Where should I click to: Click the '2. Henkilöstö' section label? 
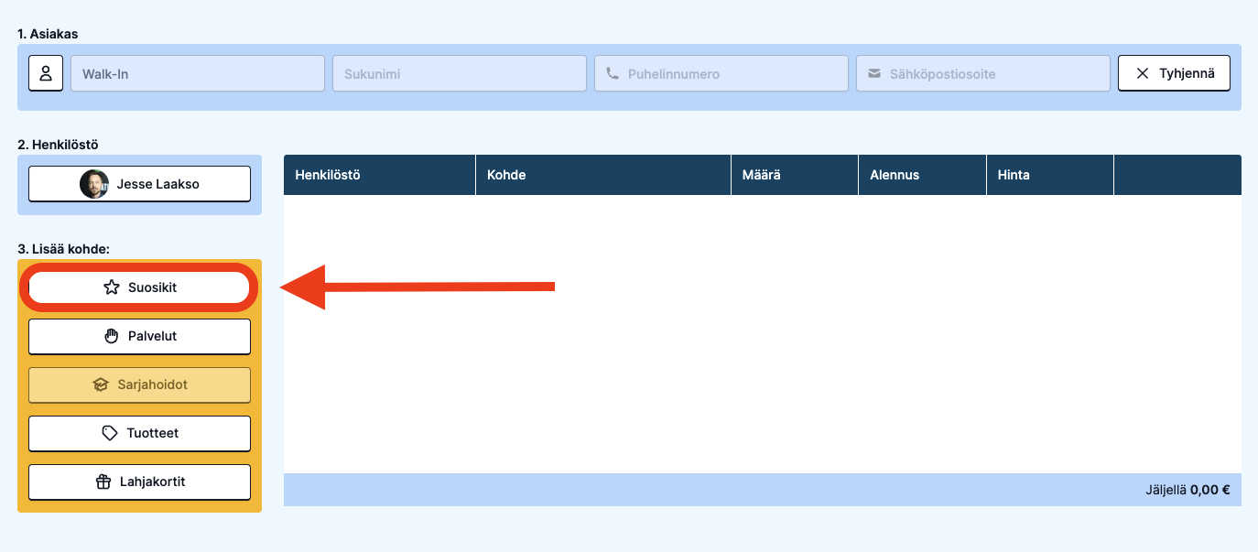(x=58, y=145)
